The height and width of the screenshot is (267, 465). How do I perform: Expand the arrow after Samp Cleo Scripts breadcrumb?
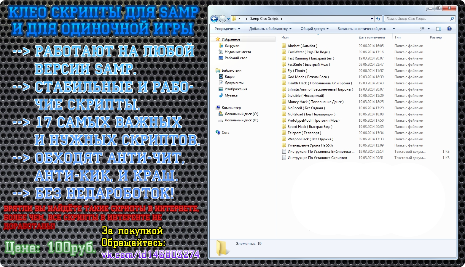click(282, 19)
